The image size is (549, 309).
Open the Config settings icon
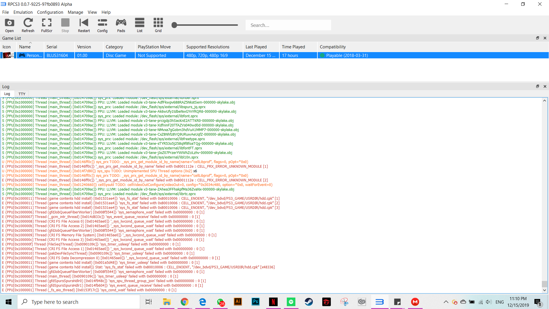(x=102, y=25)
